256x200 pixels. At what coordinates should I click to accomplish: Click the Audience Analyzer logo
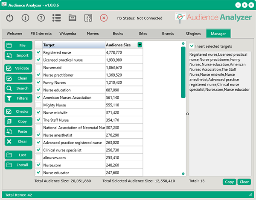coord(213,17)
